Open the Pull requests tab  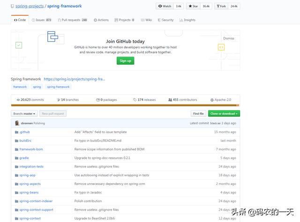coord(73,20)
